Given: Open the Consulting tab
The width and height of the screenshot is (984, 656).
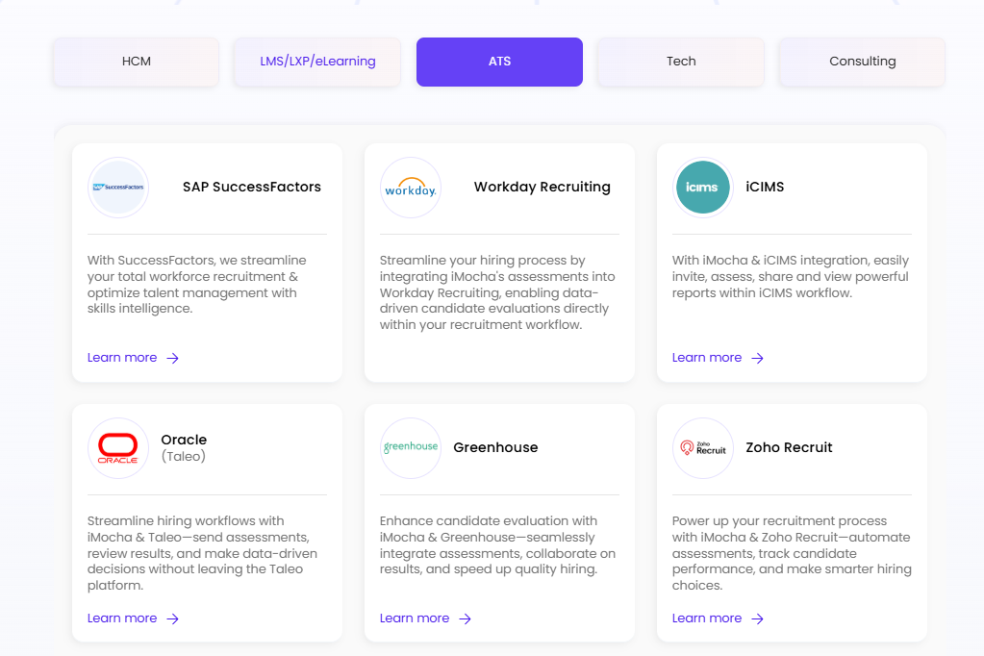Looking at the screenshot, I should (x=862, y=62).
